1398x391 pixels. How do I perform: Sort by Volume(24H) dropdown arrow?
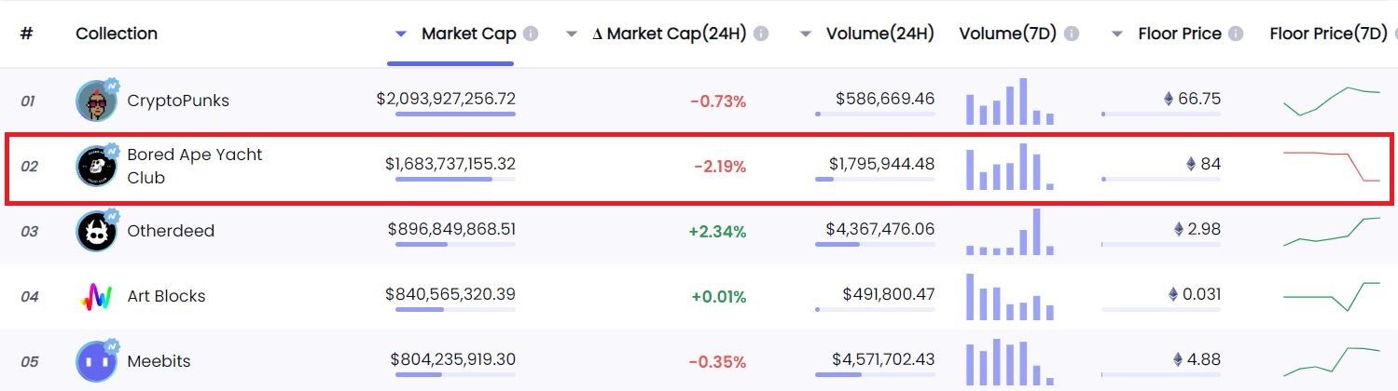pos(806,34)
